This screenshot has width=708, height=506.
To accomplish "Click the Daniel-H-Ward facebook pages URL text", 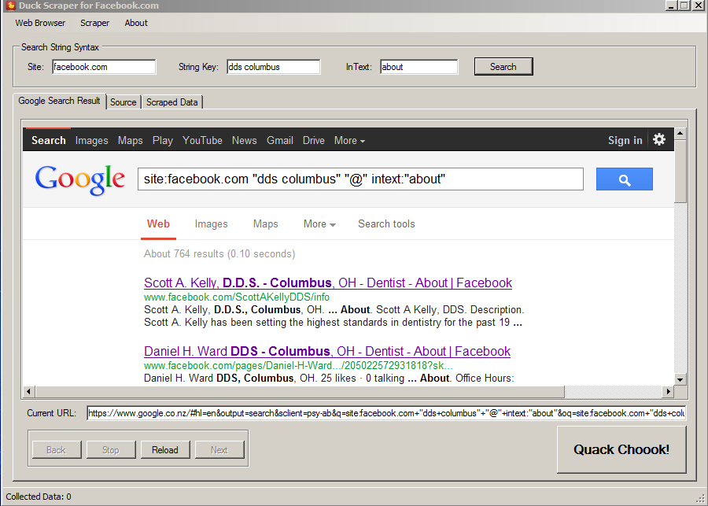I will tap(298, 365).
